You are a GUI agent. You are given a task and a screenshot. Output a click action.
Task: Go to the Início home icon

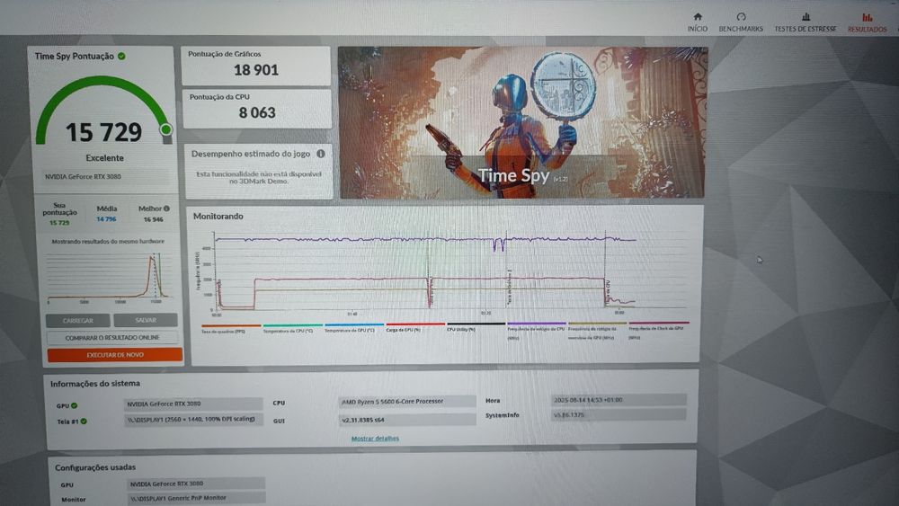[x=698, y=16]
